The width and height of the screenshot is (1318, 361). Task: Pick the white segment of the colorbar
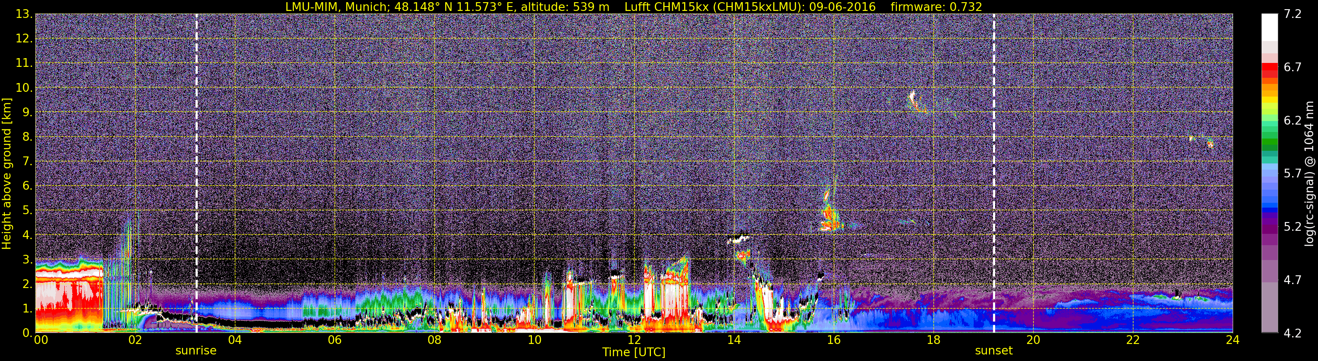click(1269, 27)
